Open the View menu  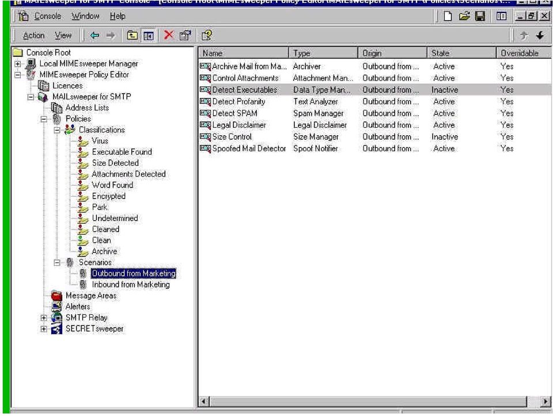point(63,35)
